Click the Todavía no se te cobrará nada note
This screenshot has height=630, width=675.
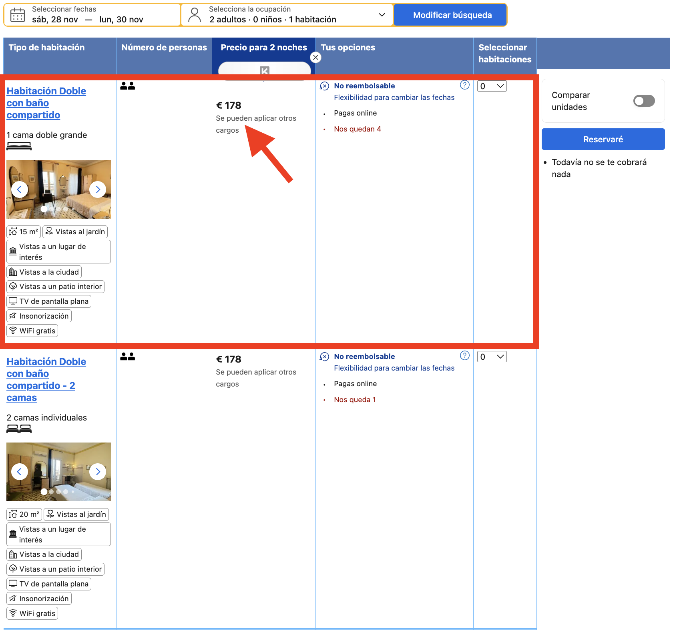(599, 168)
